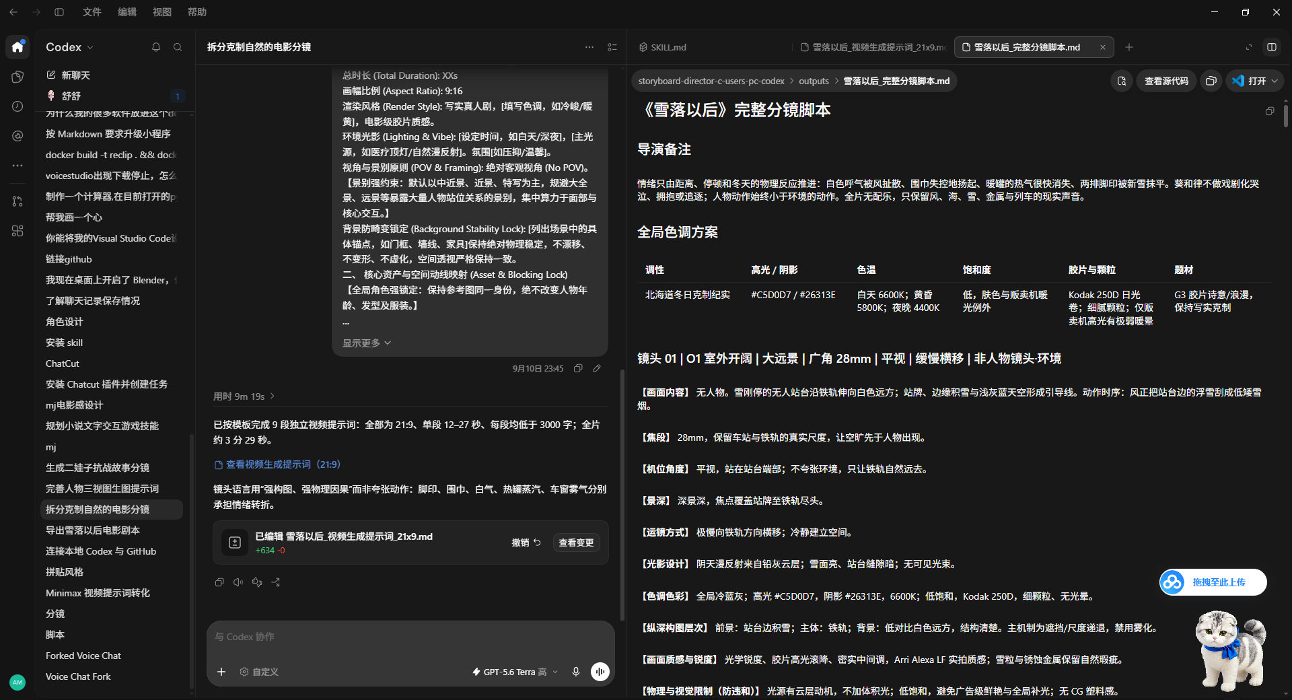Open the GPT-5.6 Terra 高 model selector
The width and height of the screenshot is (1292, 700).
(515, 672)
